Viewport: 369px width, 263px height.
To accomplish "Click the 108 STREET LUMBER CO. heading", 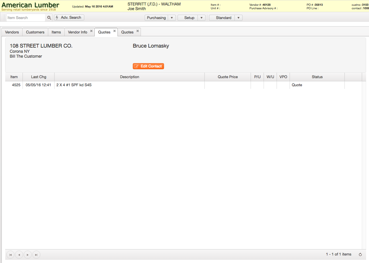I will 41,46.
